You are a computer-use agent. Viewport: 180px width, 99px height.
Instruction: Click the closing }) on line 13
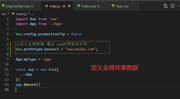pos(17,79)
